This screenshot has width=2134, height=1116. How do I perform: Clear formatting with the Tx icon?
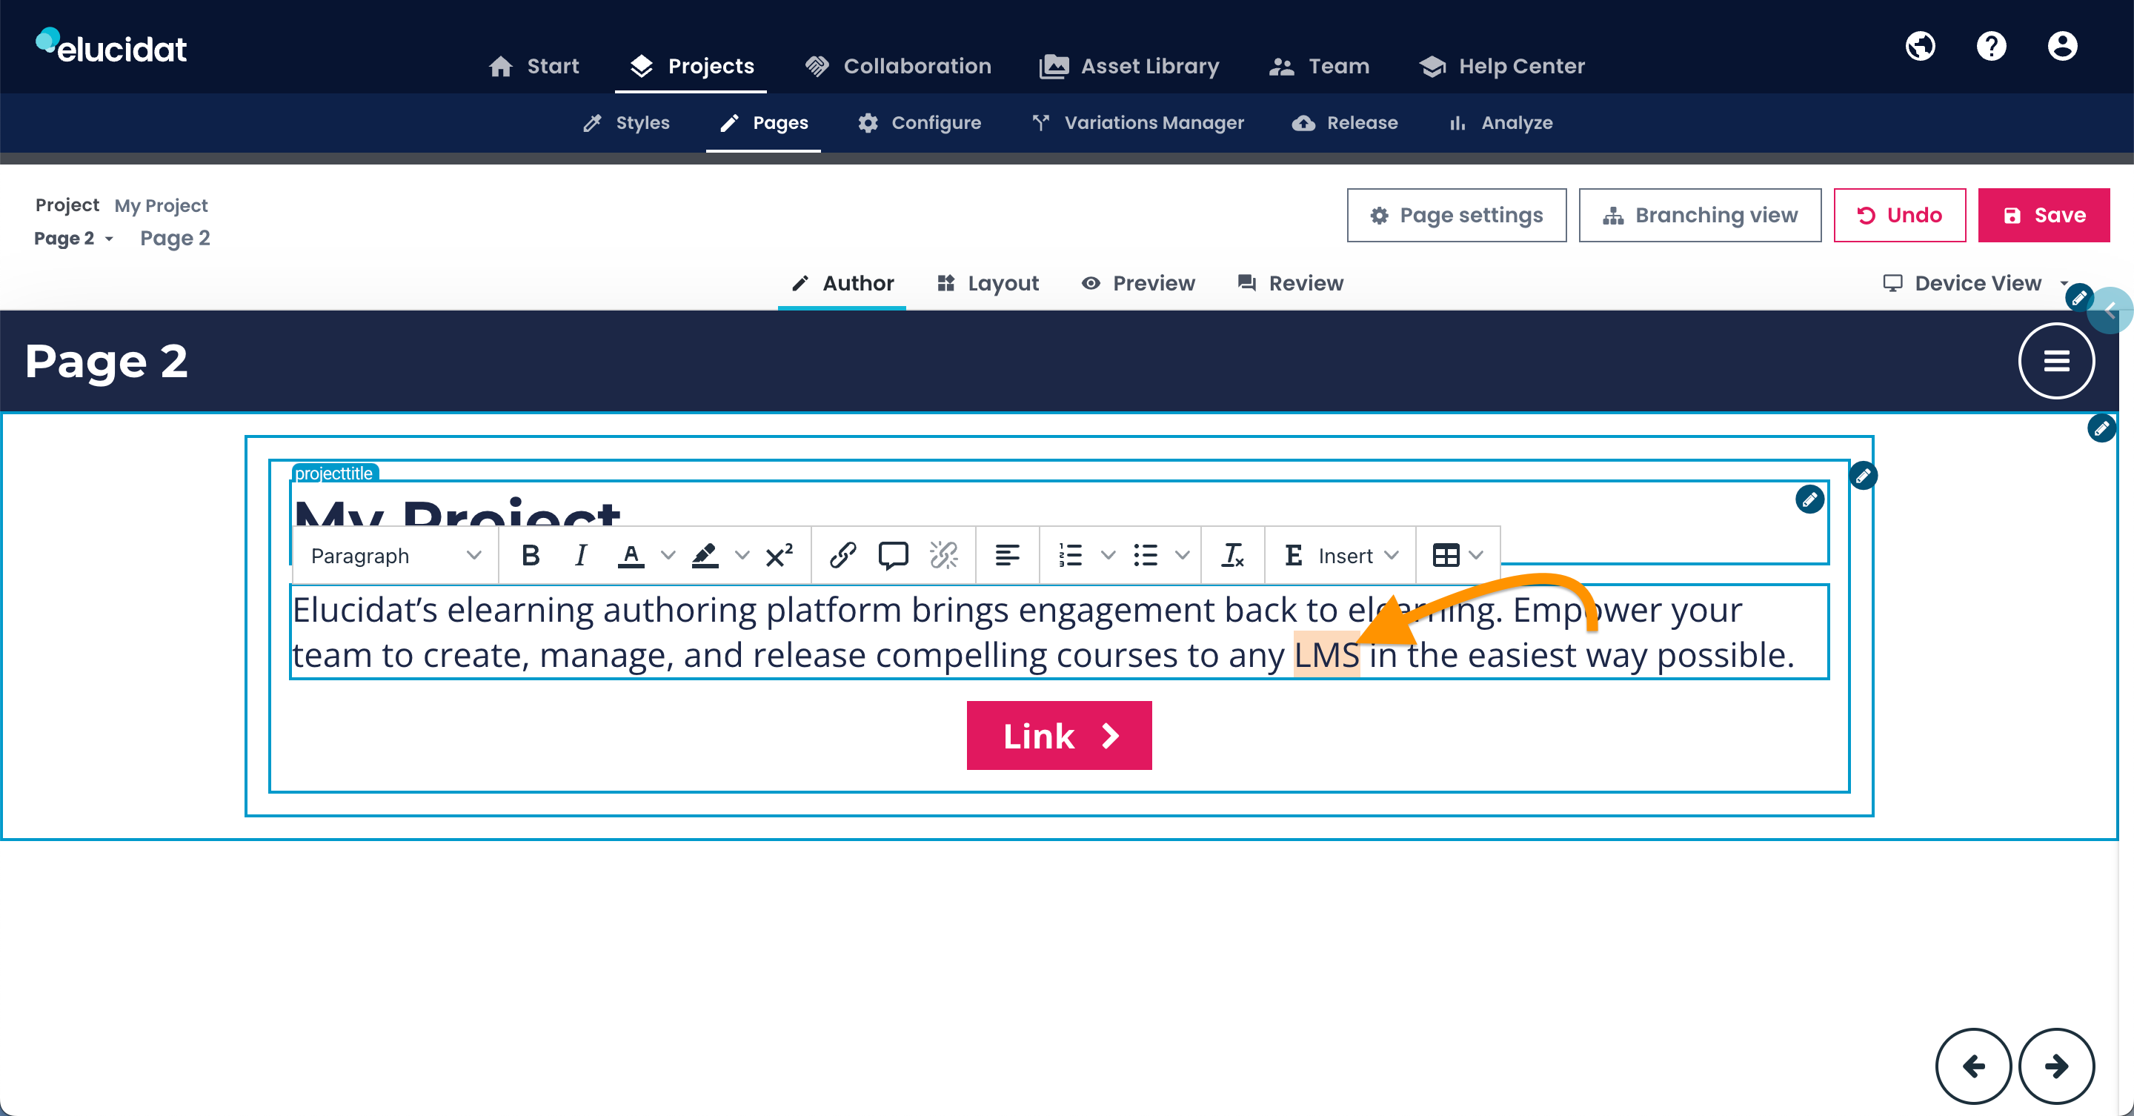(1233, 555)
